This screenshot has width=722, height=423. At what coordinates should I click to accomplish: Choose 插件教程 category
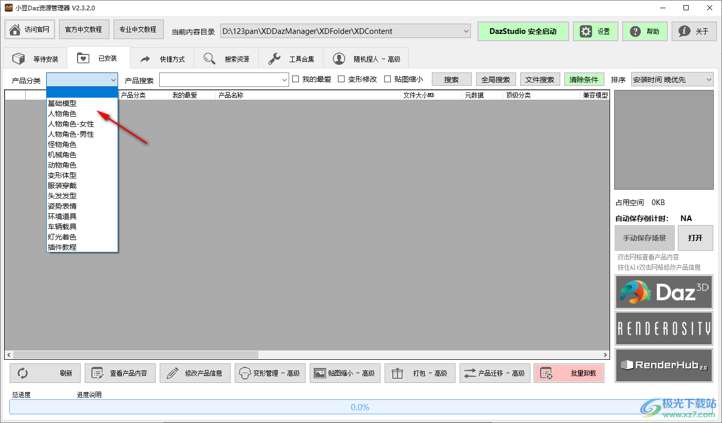pos(82,247)
